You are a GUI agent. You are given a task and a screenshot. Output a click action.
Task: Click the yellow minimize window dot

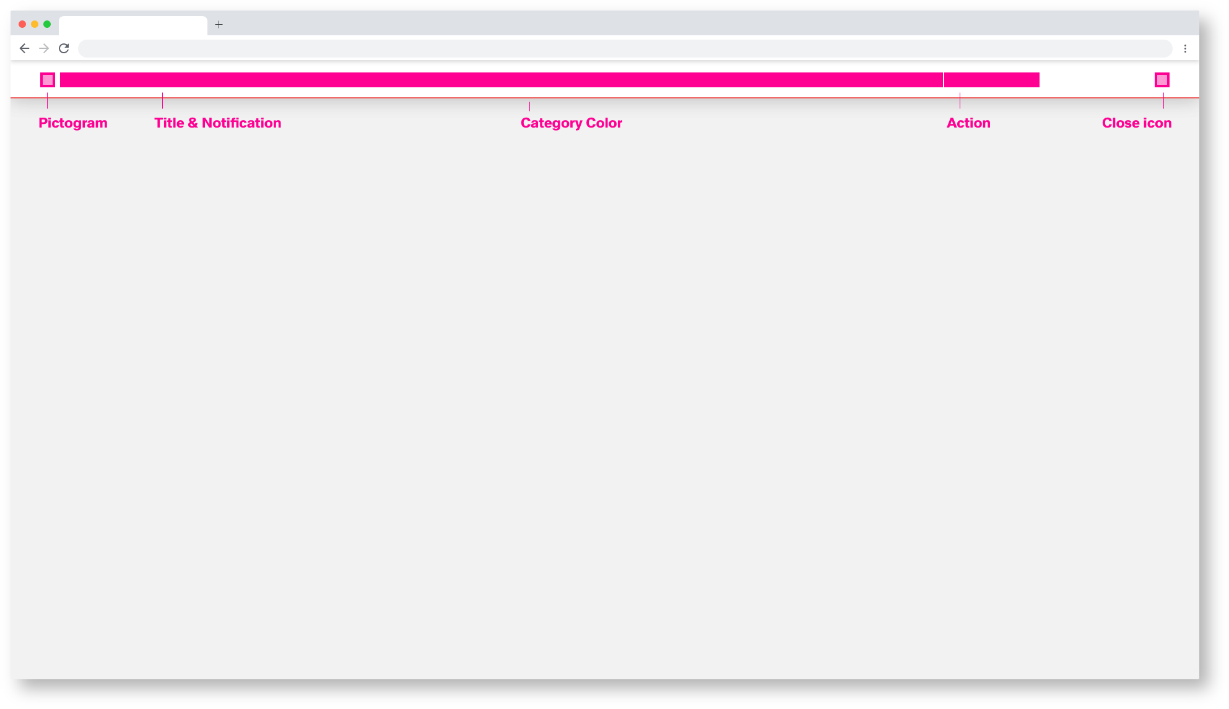click(x=35, y=24)
